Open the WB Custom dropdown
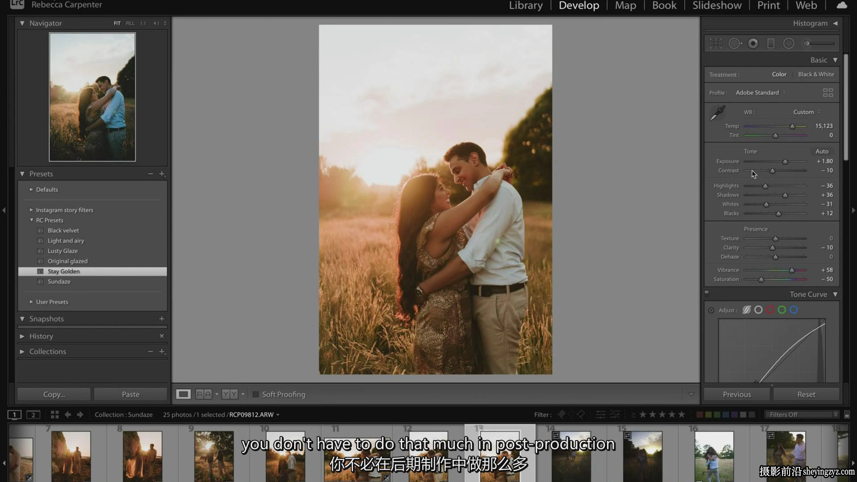857x482 pixels. [807, 112]
